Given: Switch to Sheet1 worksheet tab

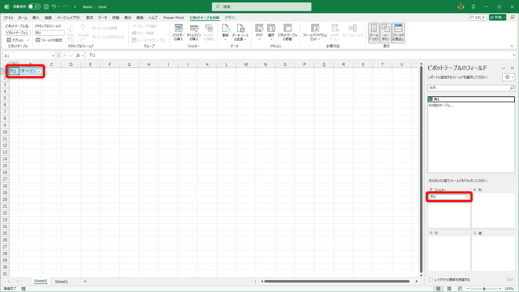Looking at the screenshot, I should tap(61, 281).
